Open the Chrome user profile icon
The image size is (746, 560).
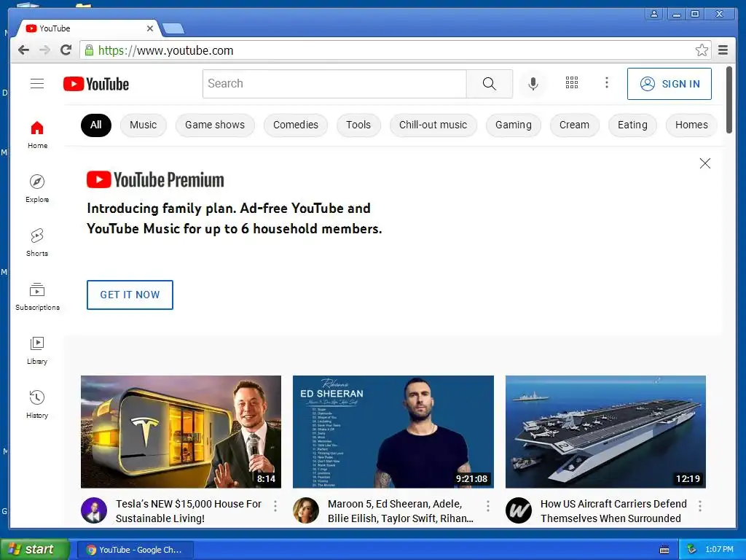tap(654, 15)
